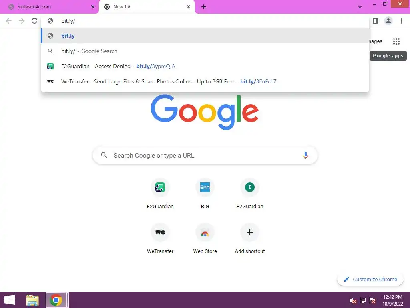Click the browser back arrow
This screenshot has width=410, height=308.
click(x=9, y=21)
